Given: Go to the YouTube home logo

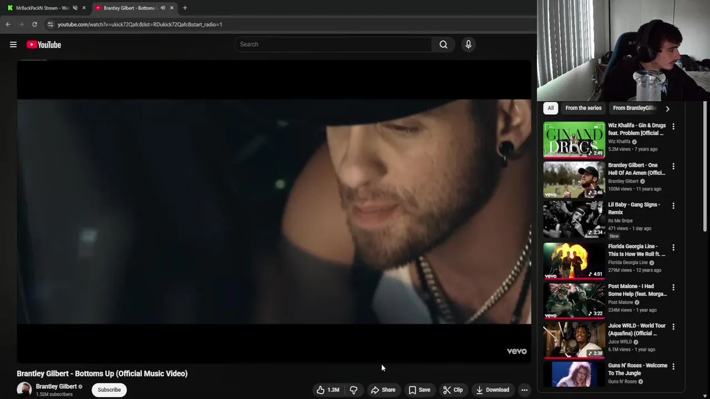Looking at the screenshot, I should point(44,44).
